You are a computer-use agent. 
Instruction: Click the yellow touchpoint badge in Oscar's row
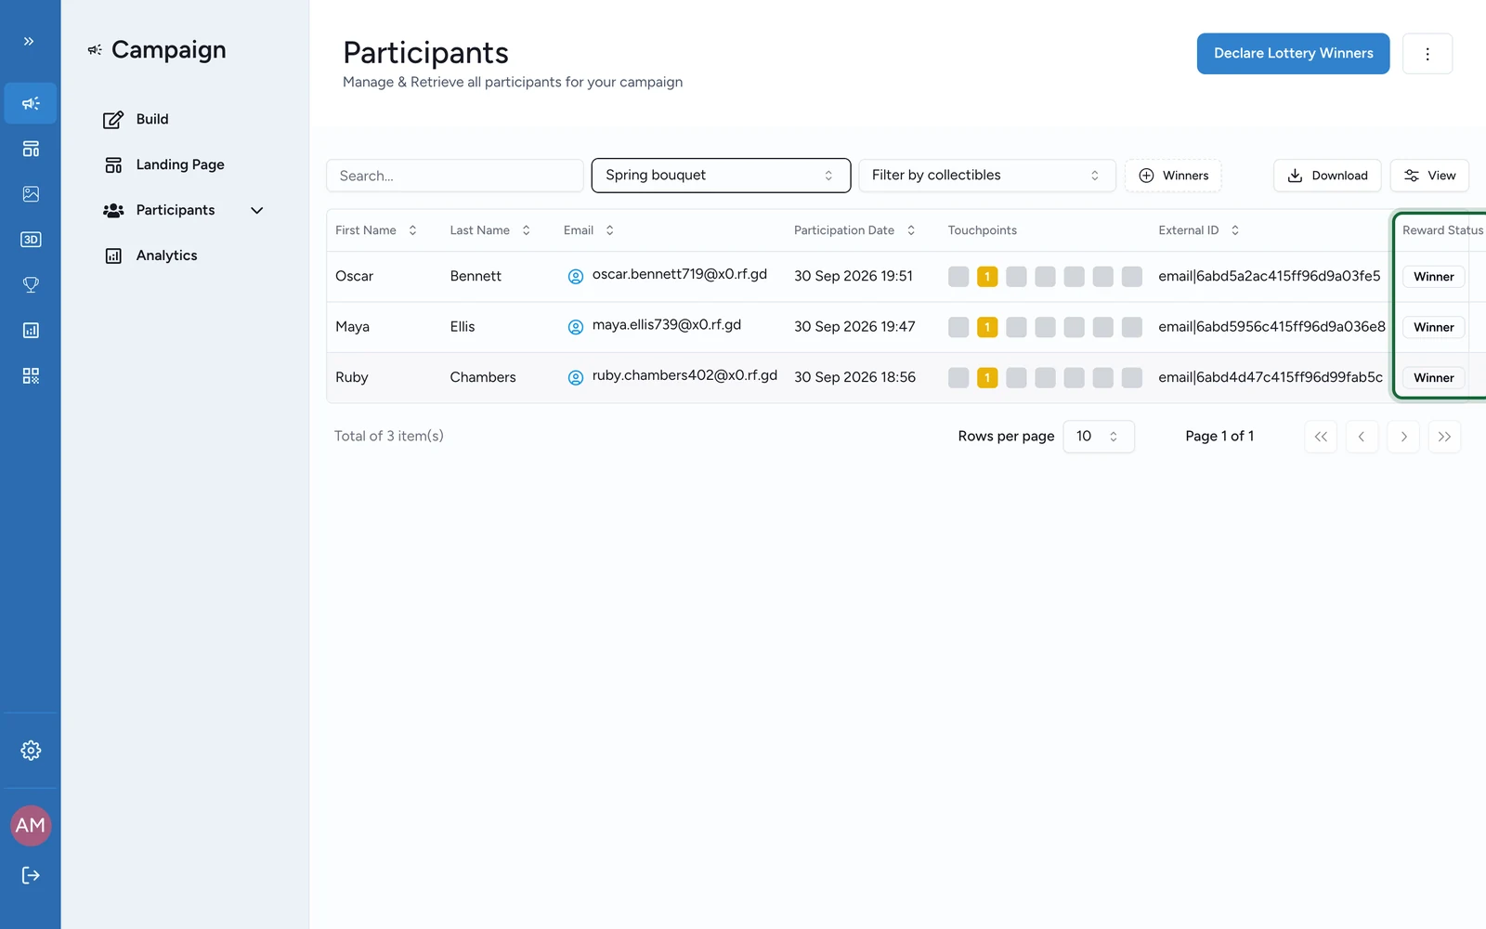(987, 276)
